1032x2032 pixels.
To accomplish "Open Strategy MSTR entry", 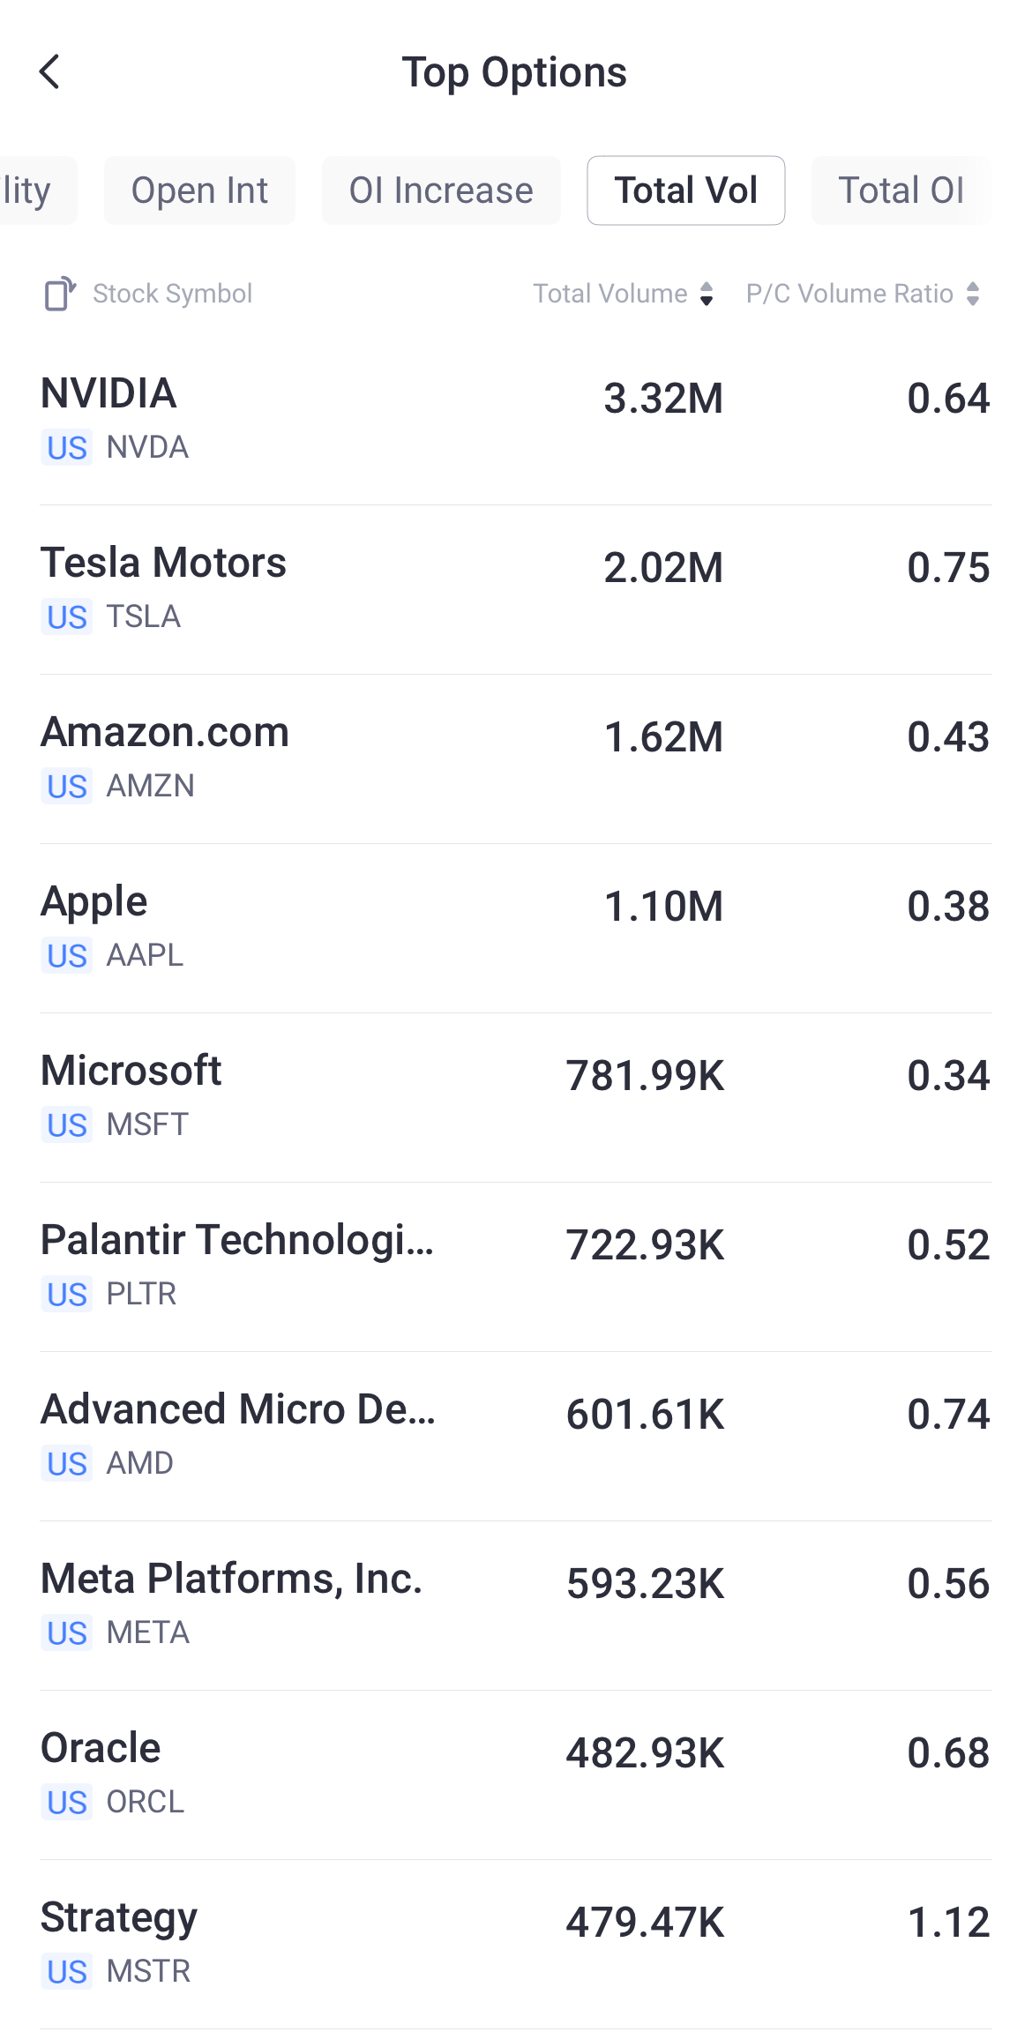I will click(x=516, y=1944).
